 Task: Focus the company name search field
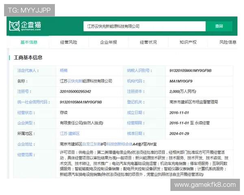click(x=144, y=26)
